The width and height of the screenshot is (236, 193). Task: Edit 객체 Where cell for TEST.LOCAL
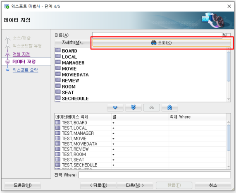(198, 128)
